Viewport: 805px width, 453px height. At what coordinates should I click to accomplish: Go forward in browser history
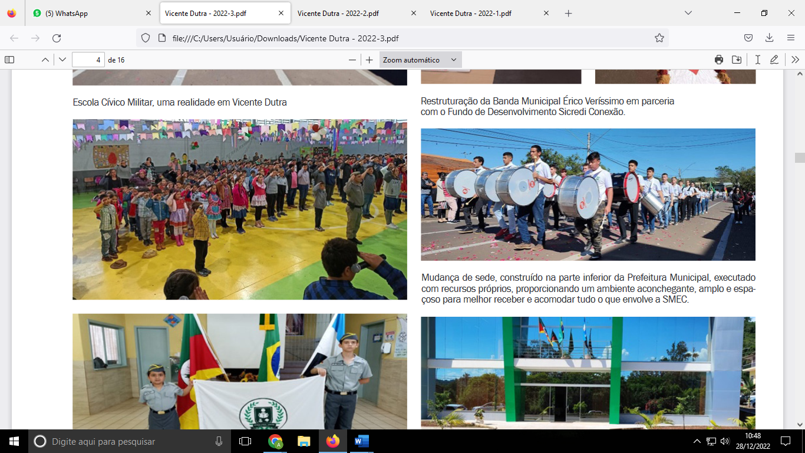pos(35,38)
